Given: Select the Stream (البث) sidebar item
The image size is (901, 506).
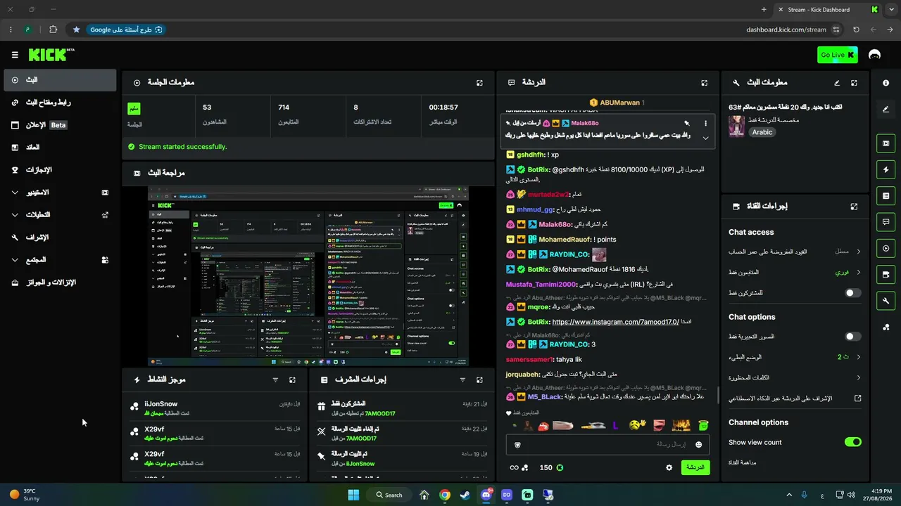Looking at the screenshot, I should coord(60,80).
